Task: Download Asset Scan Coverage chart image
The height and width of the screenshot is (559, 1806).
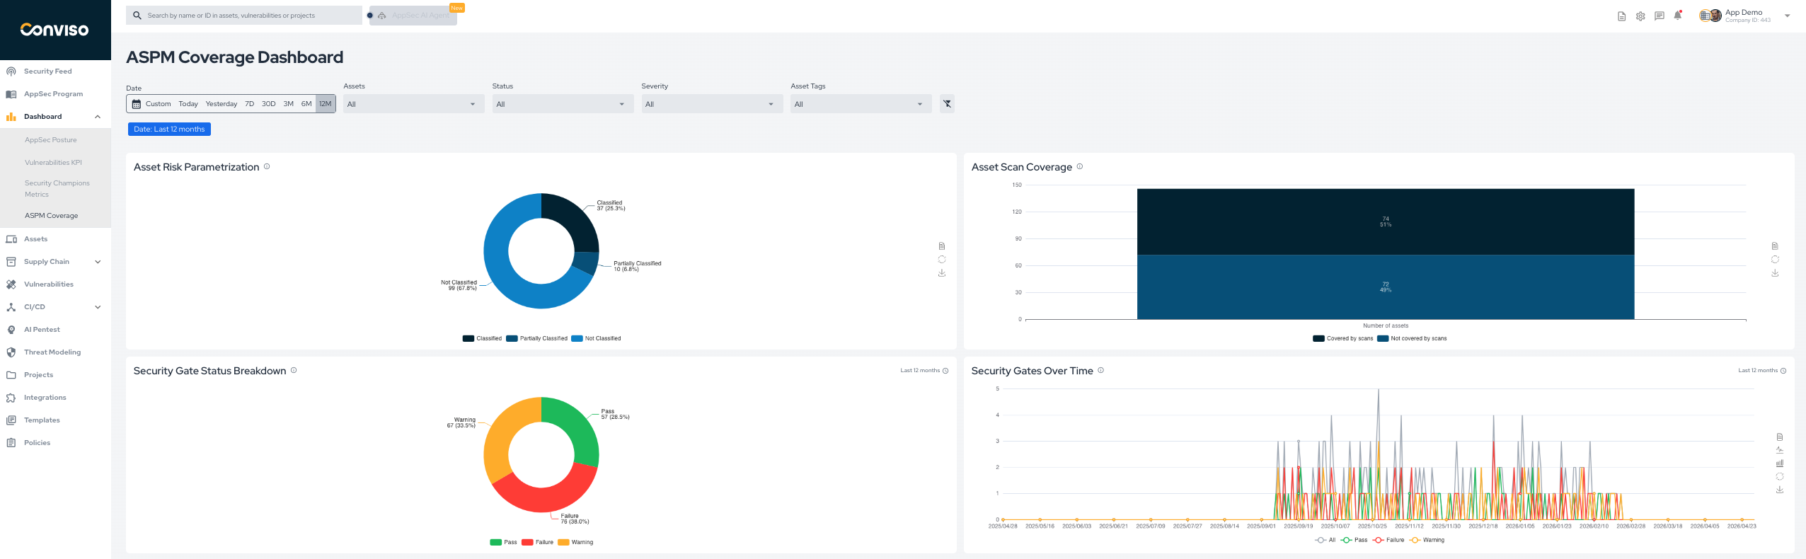Action: pyautogui.click(x=1775, y=273)
